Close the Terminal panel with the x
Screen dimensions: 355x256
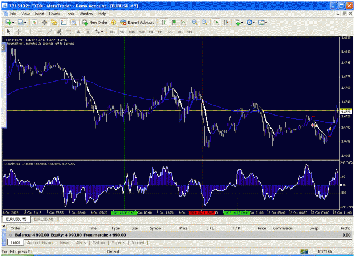(3, 226)
